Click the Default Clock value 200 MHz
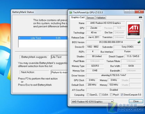The height and width of the screenshot is (114, 145). click(x=92, y=85)
